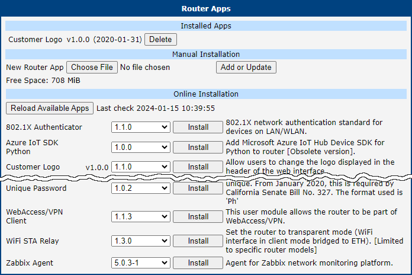Viewport: 412px width, 275px height.
Task: Click the Add or Update button
Action: (x=246, y=68)
